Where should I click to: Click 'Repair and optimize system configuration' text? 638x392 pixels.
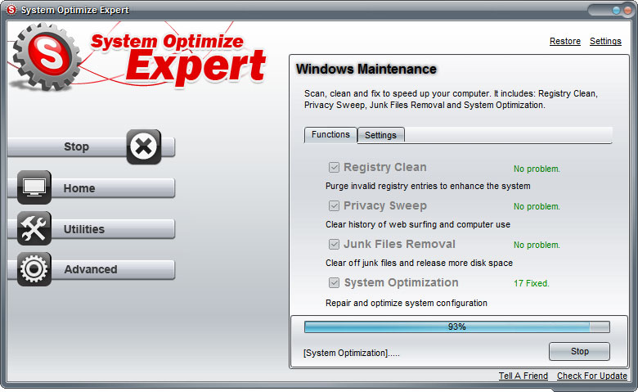click(x=406, y=304)
